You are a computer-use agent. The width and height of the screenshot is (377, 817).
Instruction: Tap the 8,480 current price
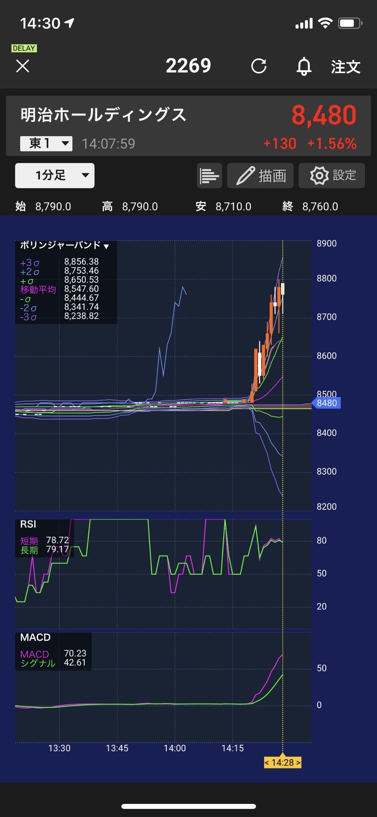(324, 115)
